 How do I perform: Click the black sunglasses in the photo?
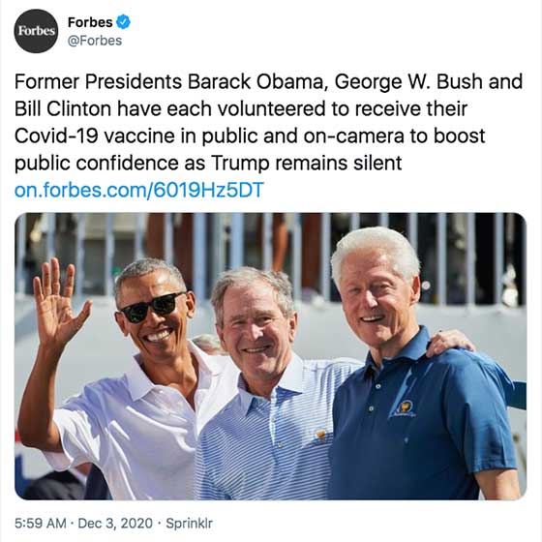click(x=151, y=308)
